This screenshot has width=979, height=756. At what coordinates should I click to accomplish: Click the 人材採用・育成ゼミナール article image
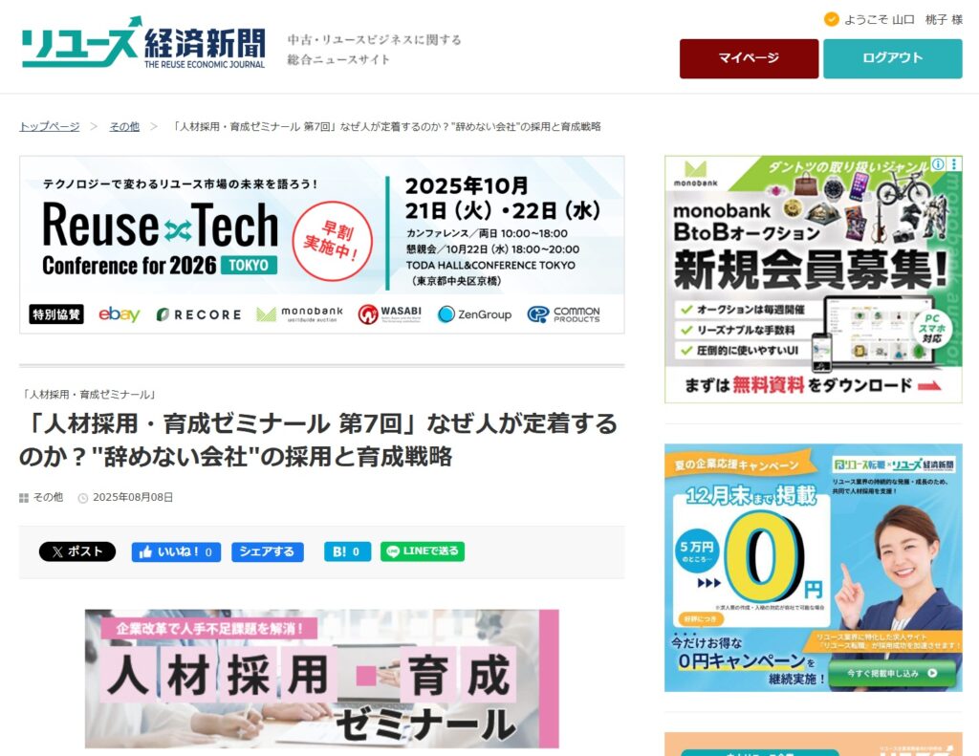pos(321,679)
